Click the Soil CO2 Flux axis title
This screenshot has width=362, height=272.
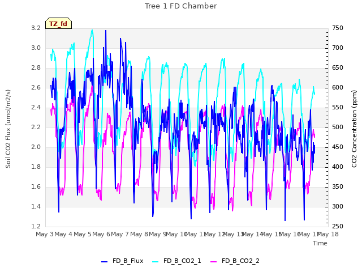8,129
